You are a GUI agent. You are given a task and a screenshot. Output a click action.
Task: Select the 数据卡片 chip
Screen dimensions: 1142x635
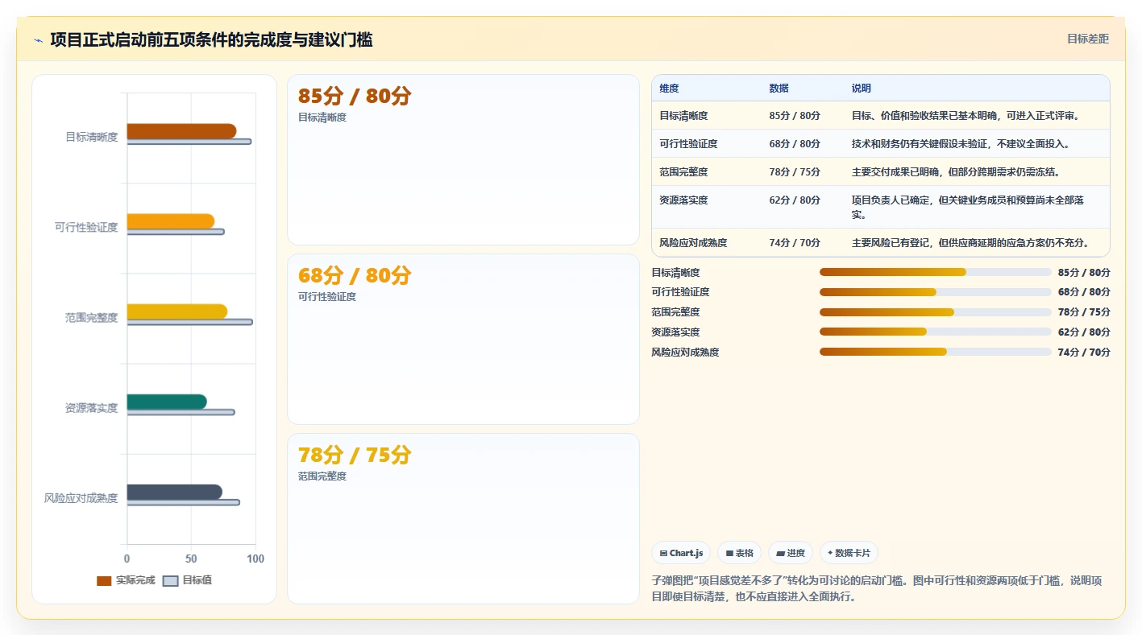point(849,553)
